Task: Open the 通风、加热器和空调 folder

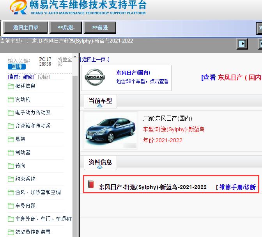Action: (34, 192)
